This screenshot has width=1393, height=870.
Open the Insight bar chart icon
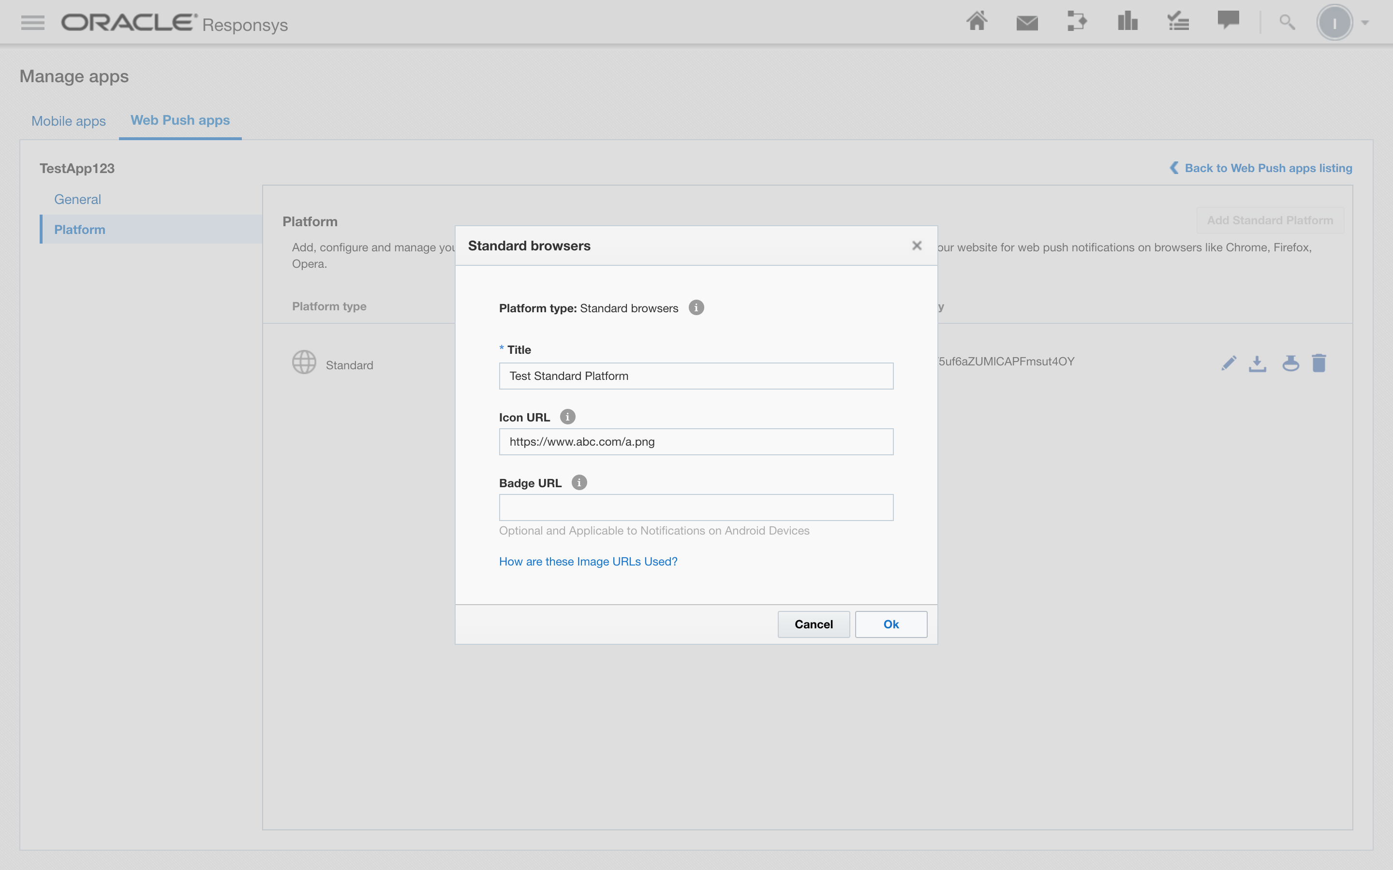(1127, 22)
